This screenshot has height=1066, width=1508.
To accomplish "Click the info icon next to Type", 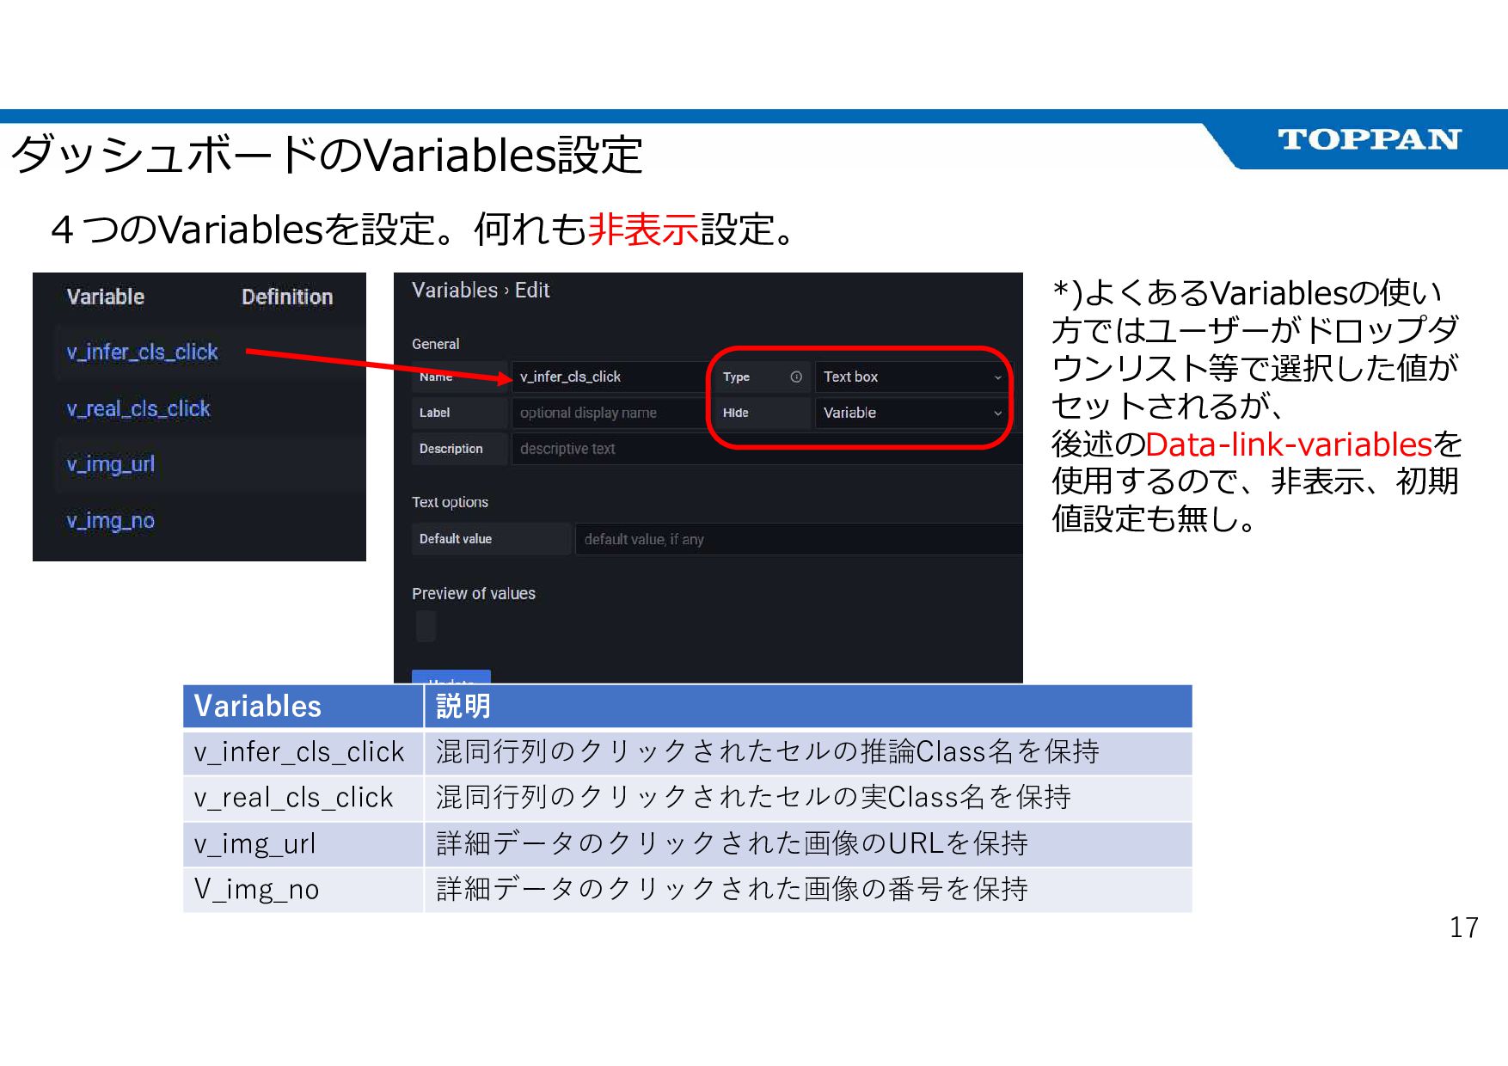I will click(796, 377).
